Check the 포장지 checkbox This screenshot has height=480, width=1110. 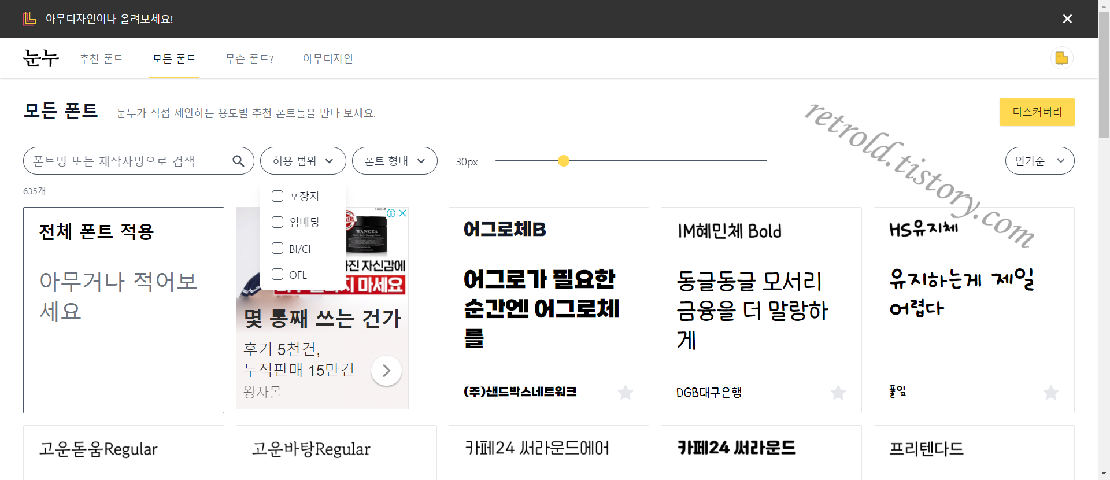(277, 196)
